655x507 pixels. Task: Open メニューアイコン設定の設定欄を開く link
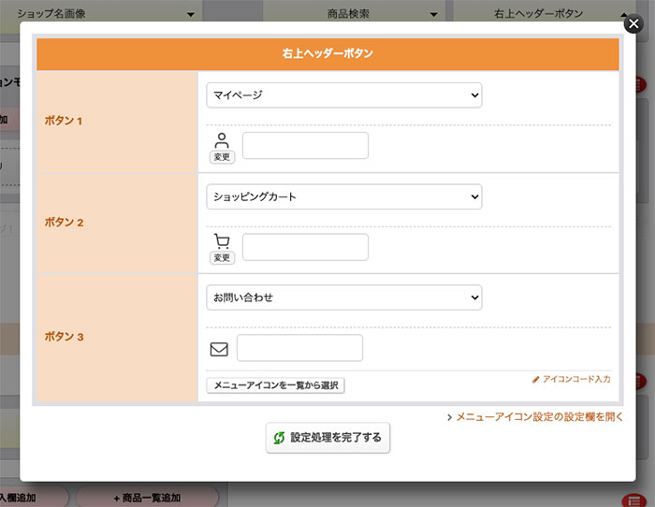click(534, 417)
